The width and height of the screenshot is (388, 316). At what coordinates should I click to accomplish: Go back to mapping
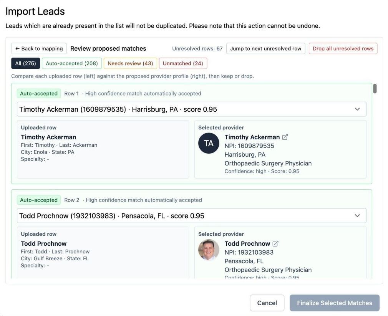38,48
